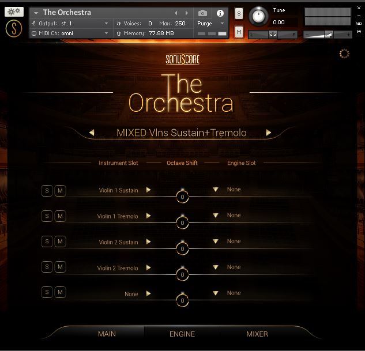
Task: Switch to the MAIN tab
Action: tap(107, 334)
